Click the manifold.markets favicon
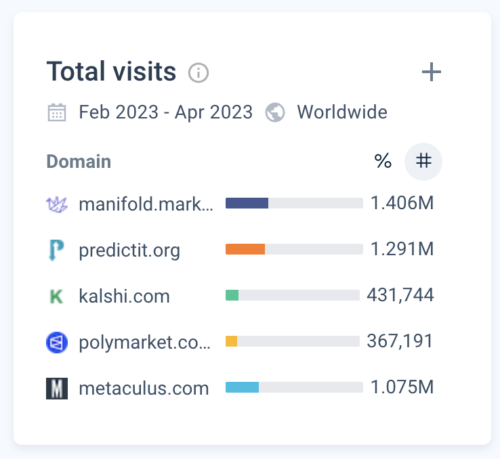Screen dimensions: 500x459 [x=57, y=204]
